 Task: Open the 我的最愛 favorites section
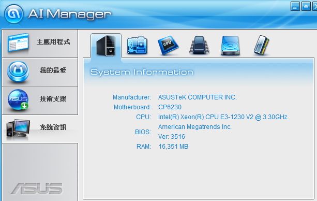click(40, 72)
